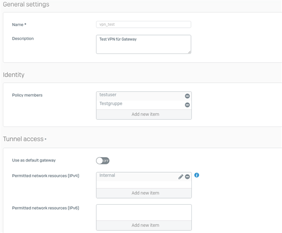Open the info icon beside IPv4 resources

[197, 175]
